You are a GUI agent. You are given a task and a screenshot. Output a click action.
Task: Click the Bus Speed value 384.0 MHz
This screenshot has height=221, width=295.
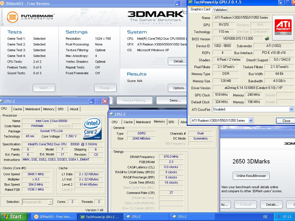click(36, 184)
